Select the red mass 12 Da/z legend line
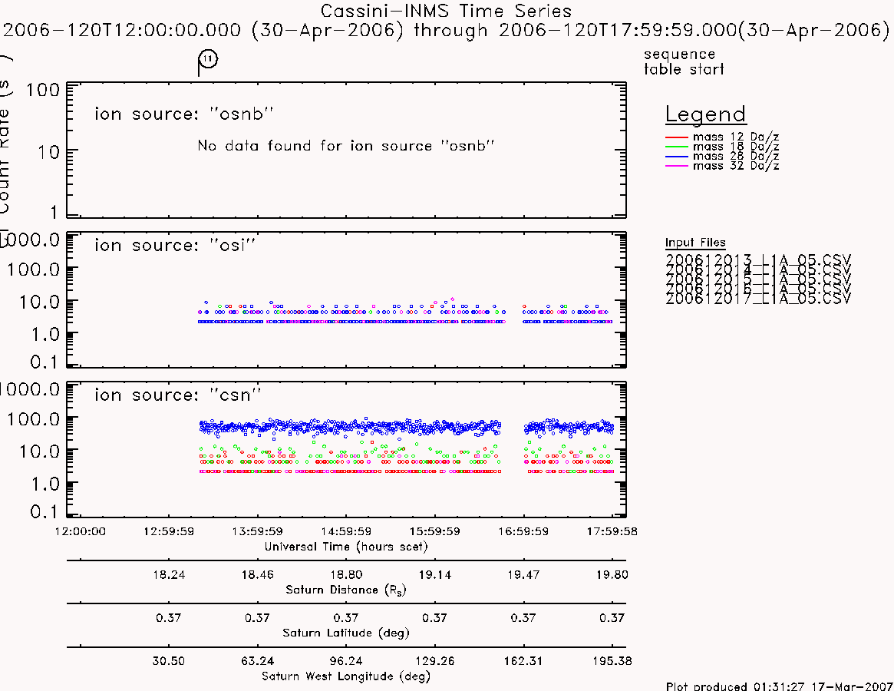Viewport: 894px width, 691px height. click(677, 137)
